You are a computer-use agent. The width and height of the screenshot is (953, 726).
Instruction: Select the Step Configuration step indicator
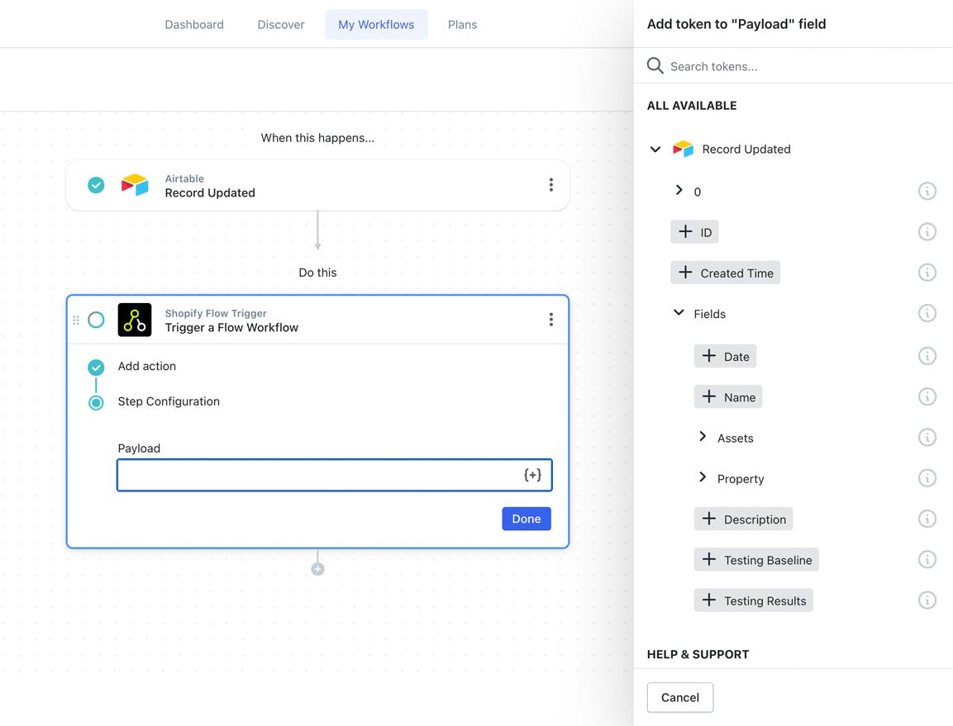[x=96, y=402]
